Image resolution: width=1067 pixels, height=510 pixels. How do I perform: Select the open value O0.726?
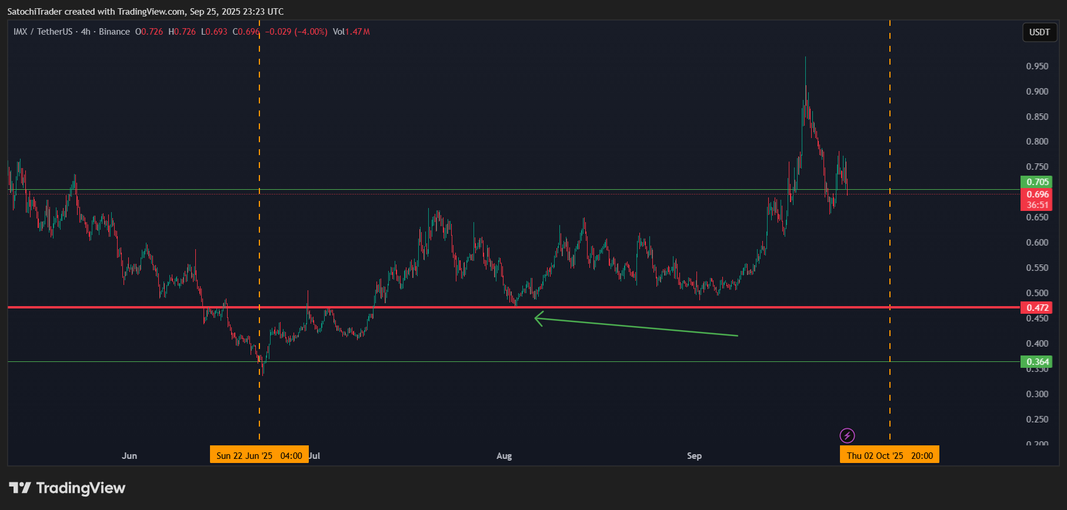click(x=149, y=32)
